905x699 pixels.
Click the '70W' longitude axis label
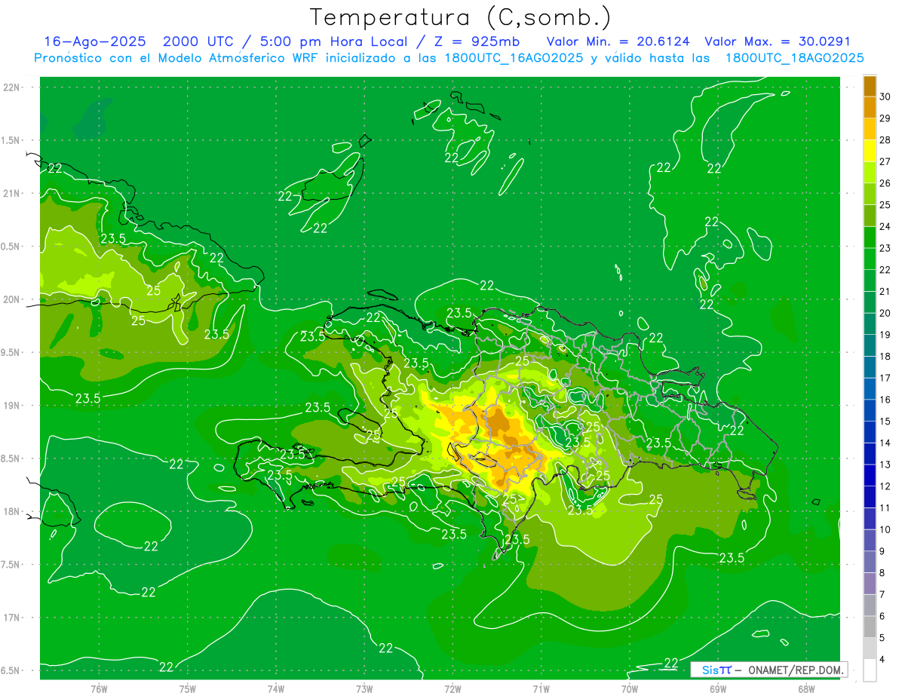pos(630,689)
